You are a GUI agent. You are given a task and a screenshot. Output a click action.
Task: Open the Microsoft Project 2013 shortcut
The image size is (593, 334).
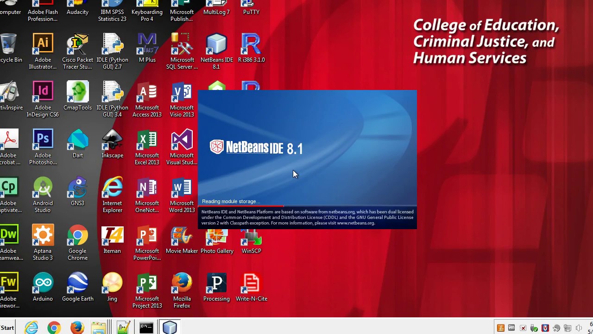[147, 290]
